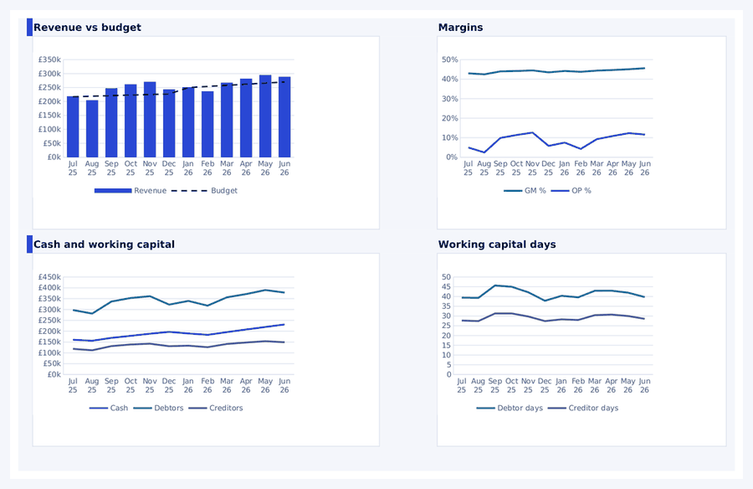Click 'Jun 26' axis label on Margins chart

645,168
